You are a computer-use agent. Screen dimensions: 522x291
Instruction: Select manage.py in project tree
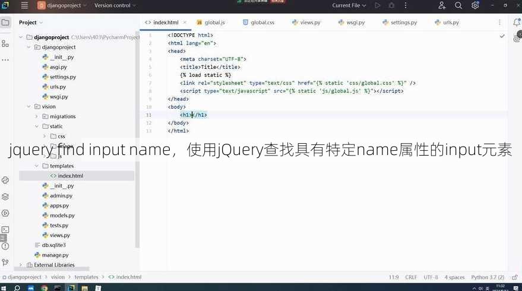coord(55,255)
